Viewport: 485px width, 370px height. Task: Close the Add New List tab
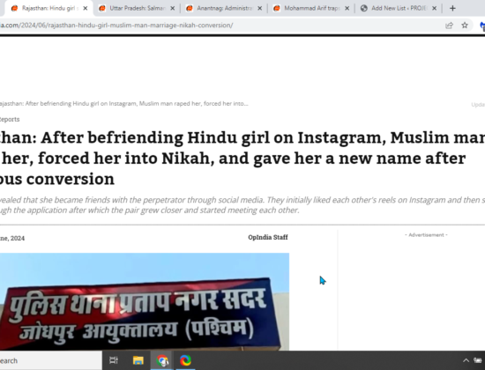click(x=434, y=8)
